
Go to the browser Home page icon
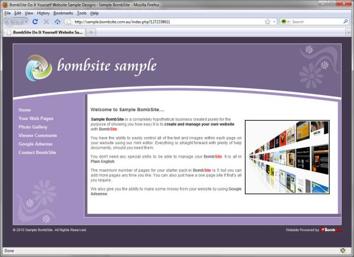(x=57, y=22)
